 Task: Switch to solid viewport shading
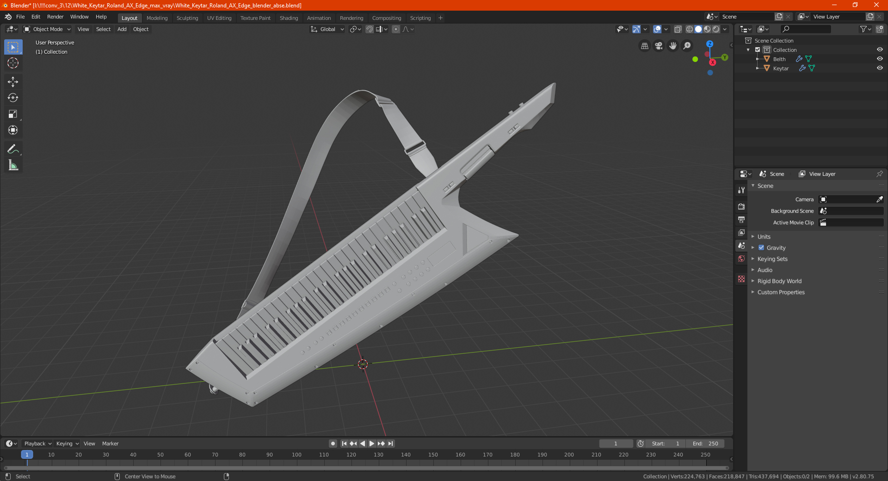click(x=698, y=29)
